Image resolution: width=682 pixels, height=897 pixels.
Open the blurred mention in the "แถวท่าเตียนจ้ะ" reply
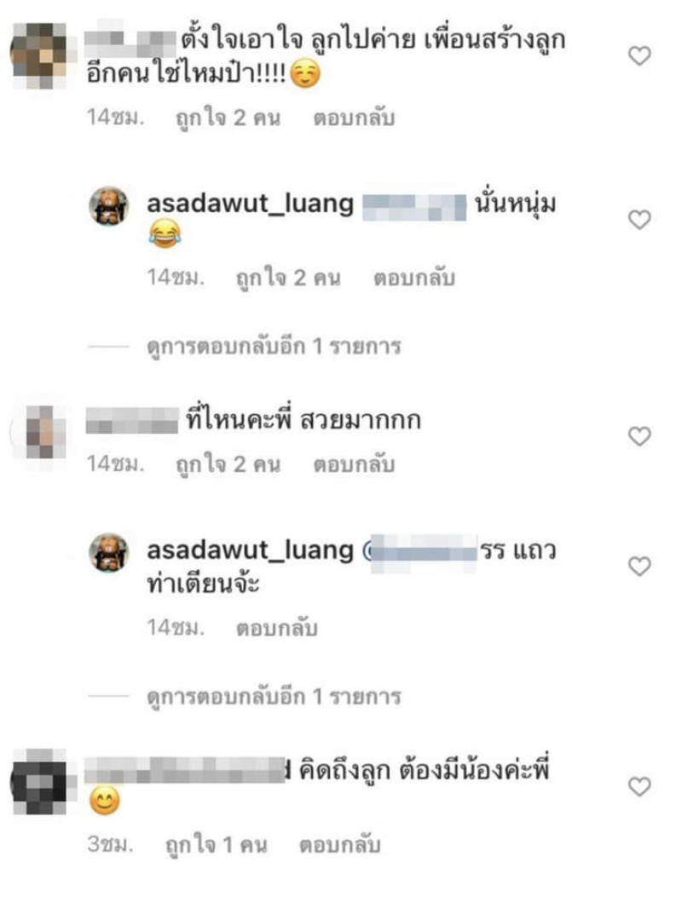point(421,551)
